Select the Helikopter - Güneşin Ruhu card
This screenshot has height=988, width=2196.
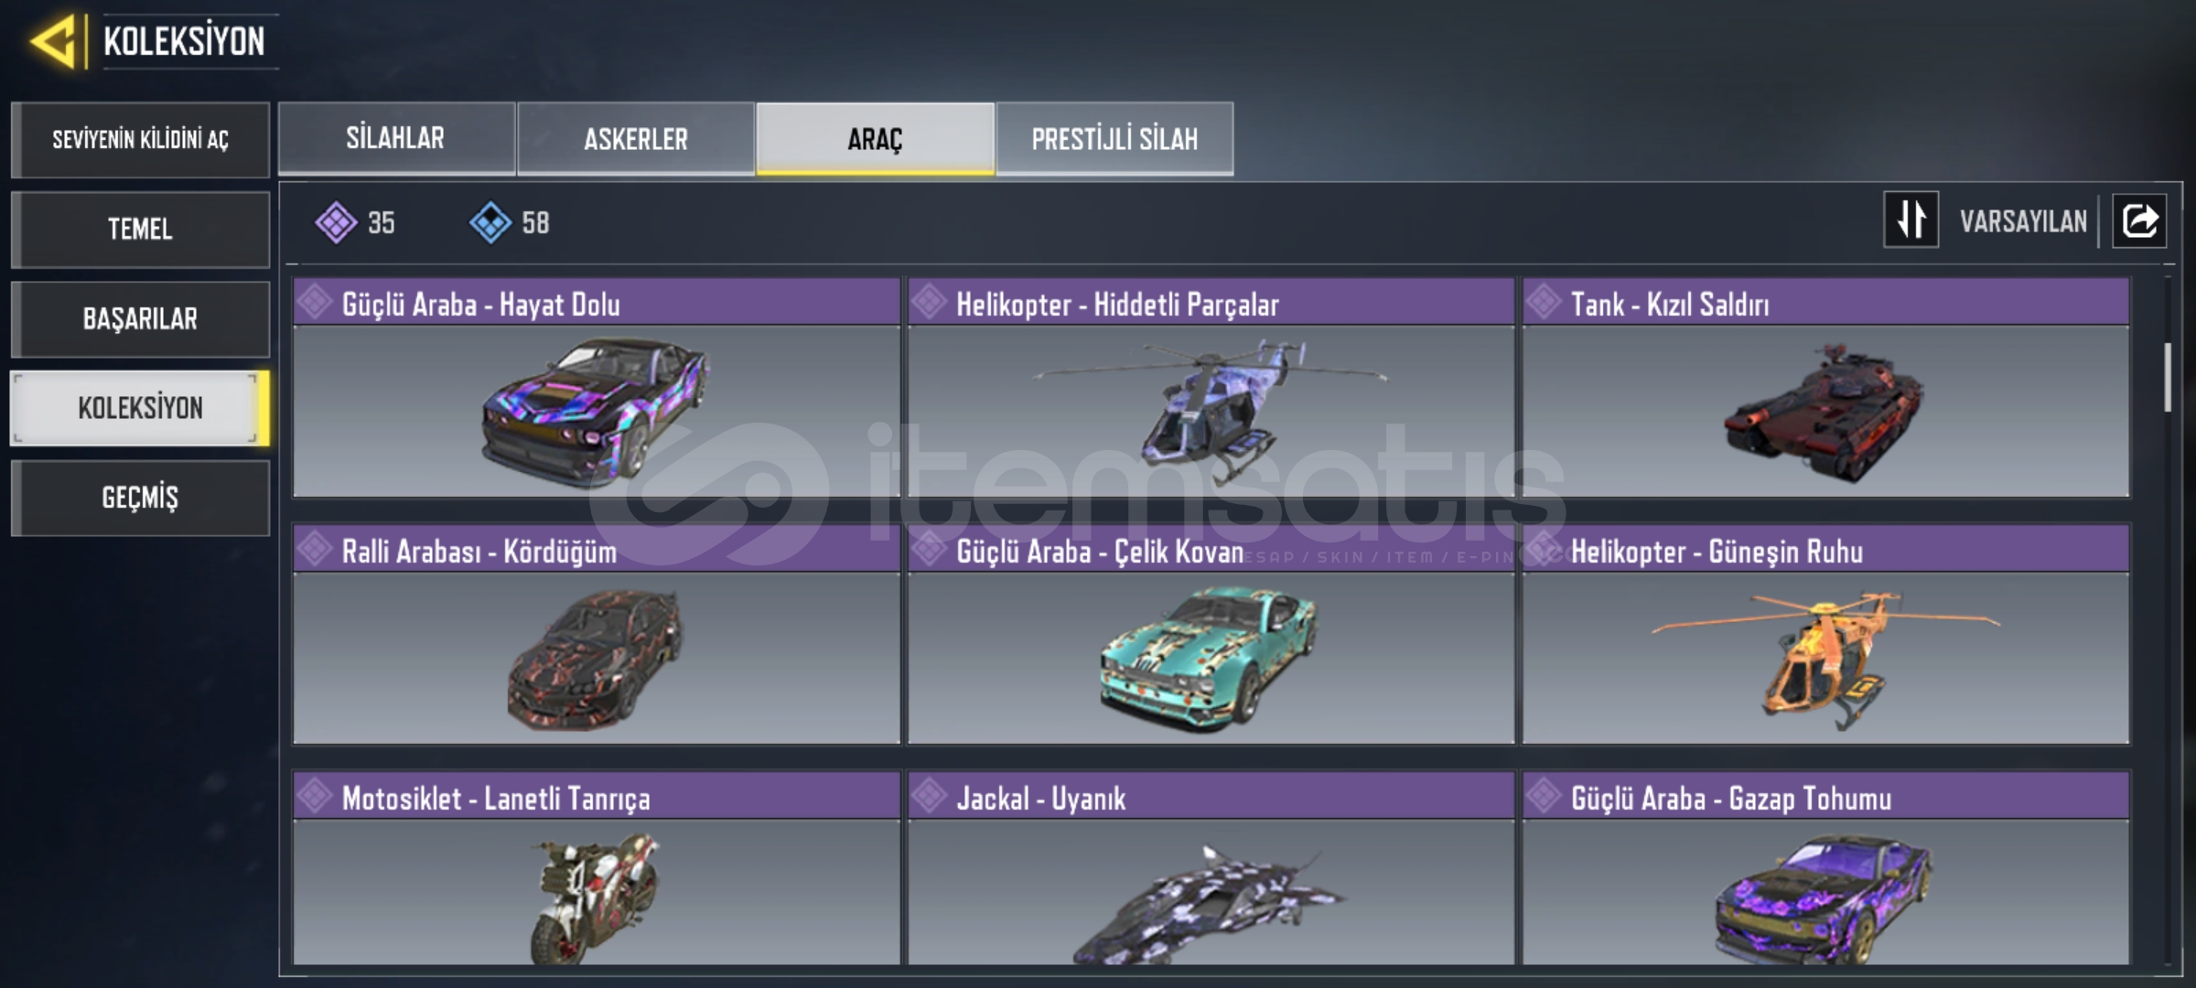coord(1825,635)
